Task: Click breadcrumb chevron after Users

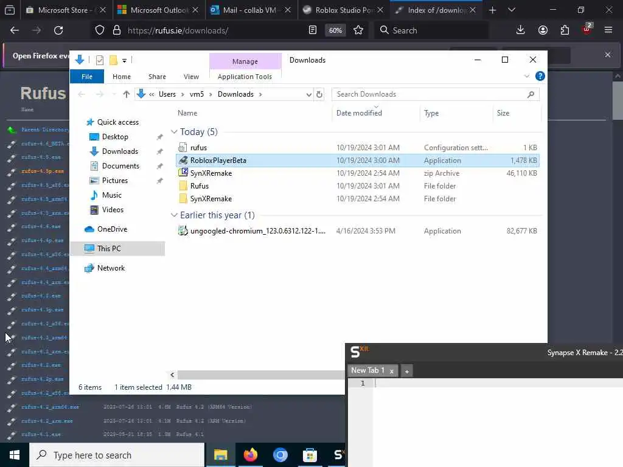Action: point(183,94)
